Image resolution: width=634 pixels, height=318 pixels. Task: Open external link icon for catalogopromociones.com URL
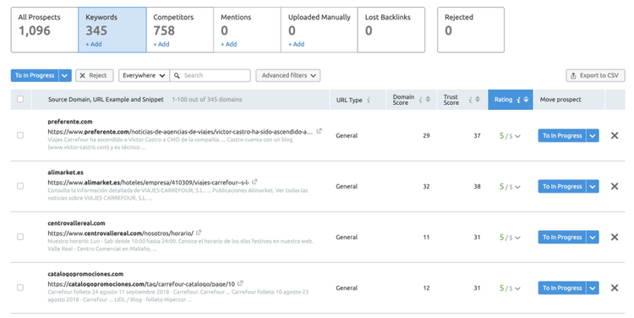click(240, 283)
